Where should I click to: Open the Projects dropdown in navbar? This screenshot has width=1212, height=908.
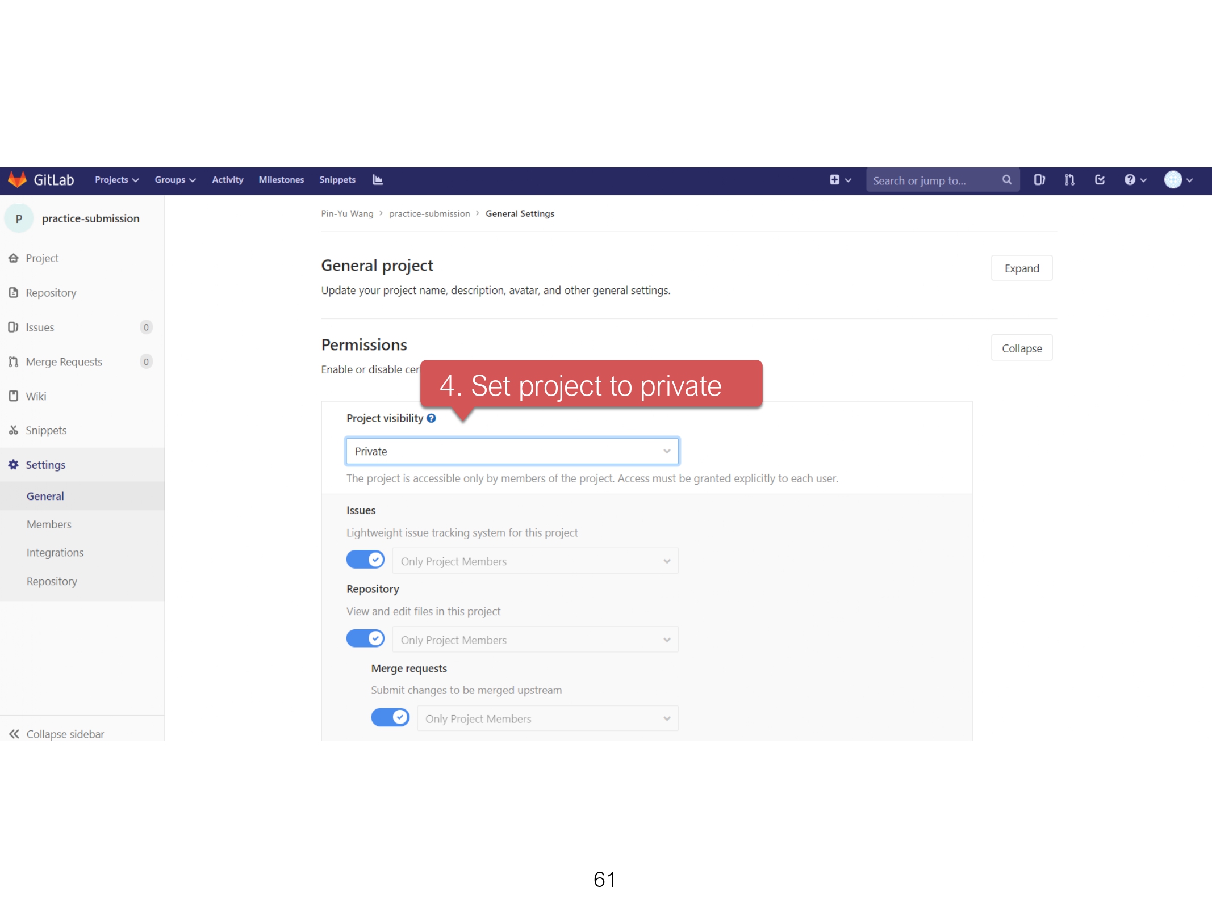point(116,180)
